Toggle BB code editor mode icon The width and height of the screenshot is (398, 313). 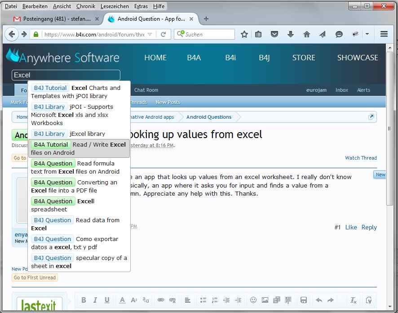coord(369,300)
